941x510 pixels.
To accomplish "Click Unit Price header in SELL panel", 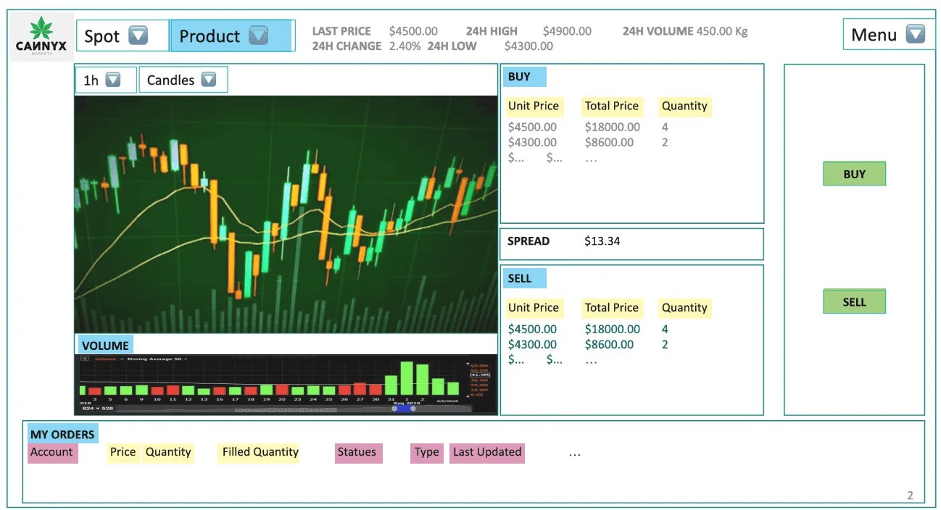I will 534,309.
